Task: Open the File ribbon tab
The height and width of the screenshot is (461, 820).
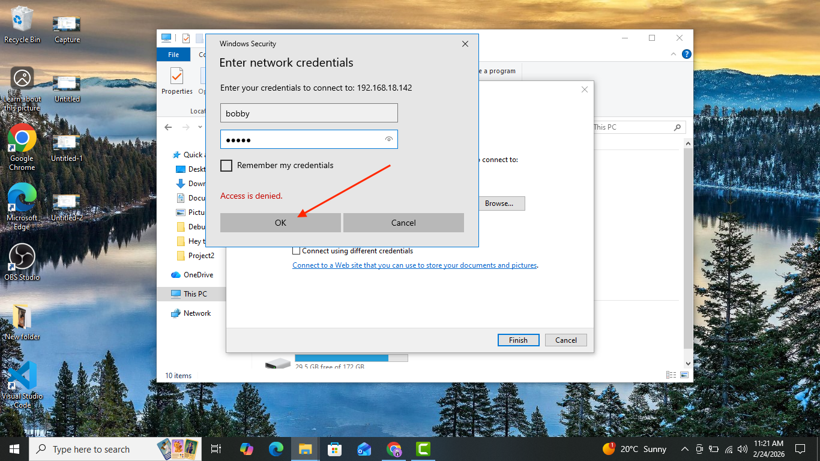Action: tap(173, 55)
